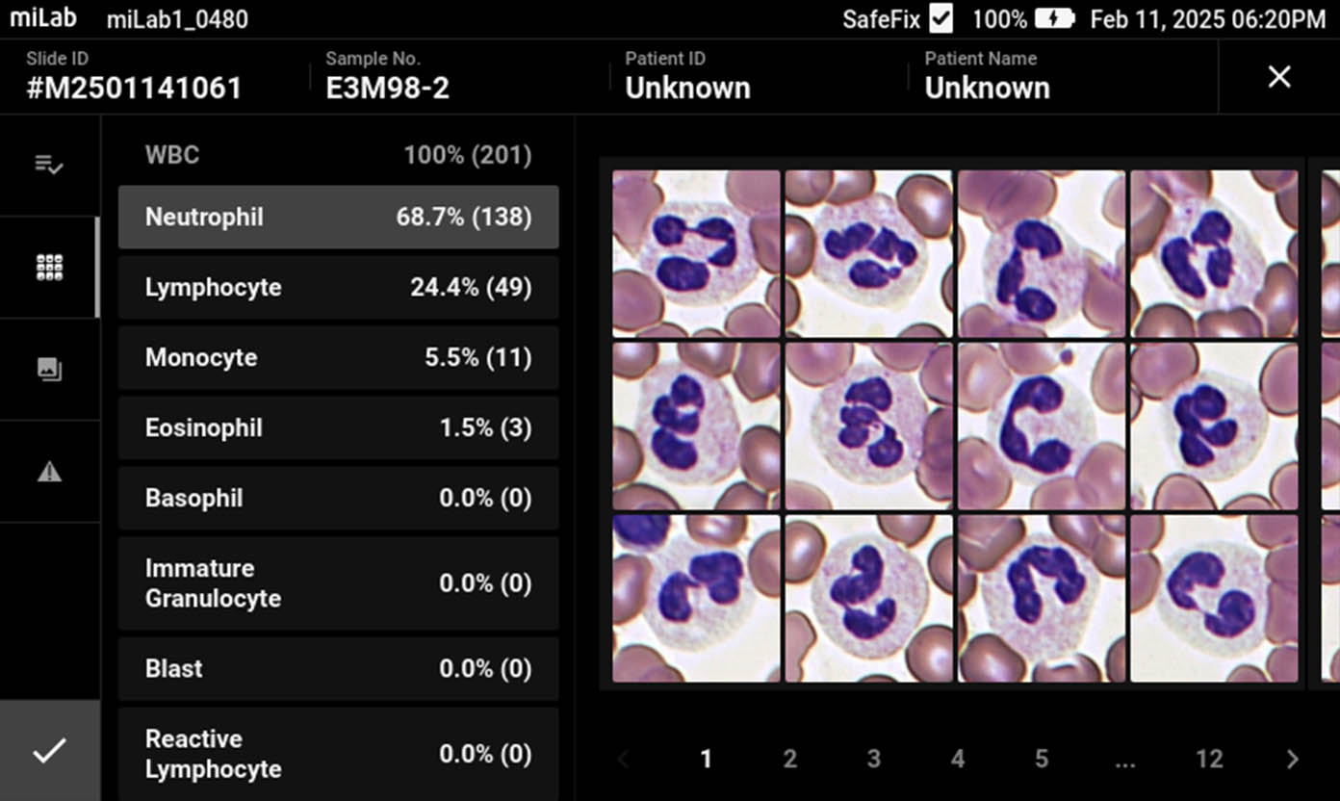Show Monocyte cells
The height and width of the screenshot is (801, 1340).
point(338,358)
